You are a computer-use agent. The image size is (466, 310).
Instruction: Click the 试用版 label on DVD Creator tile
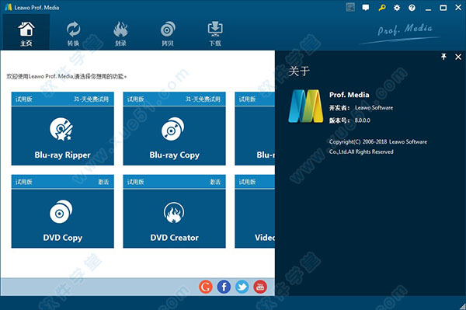[x=135, y=182]
